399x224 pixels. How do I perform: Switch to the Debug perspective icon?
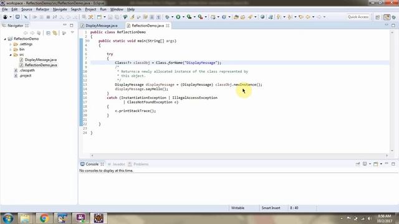point(394,17)
